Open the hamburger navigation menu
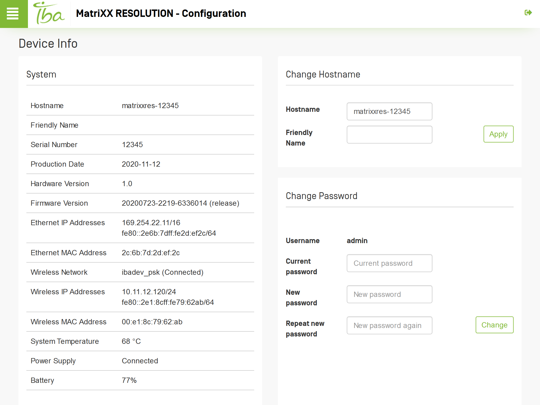Screen dimensions: 540x405 [x=14, y=14]
